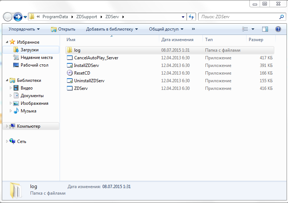Open Загрузки in favorites

pyautogui.click(x=29, y=50)
